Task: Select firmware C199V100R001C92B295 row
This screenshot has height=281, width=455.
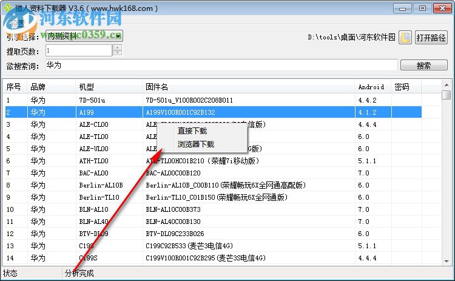Action: [x=214, y=258]
